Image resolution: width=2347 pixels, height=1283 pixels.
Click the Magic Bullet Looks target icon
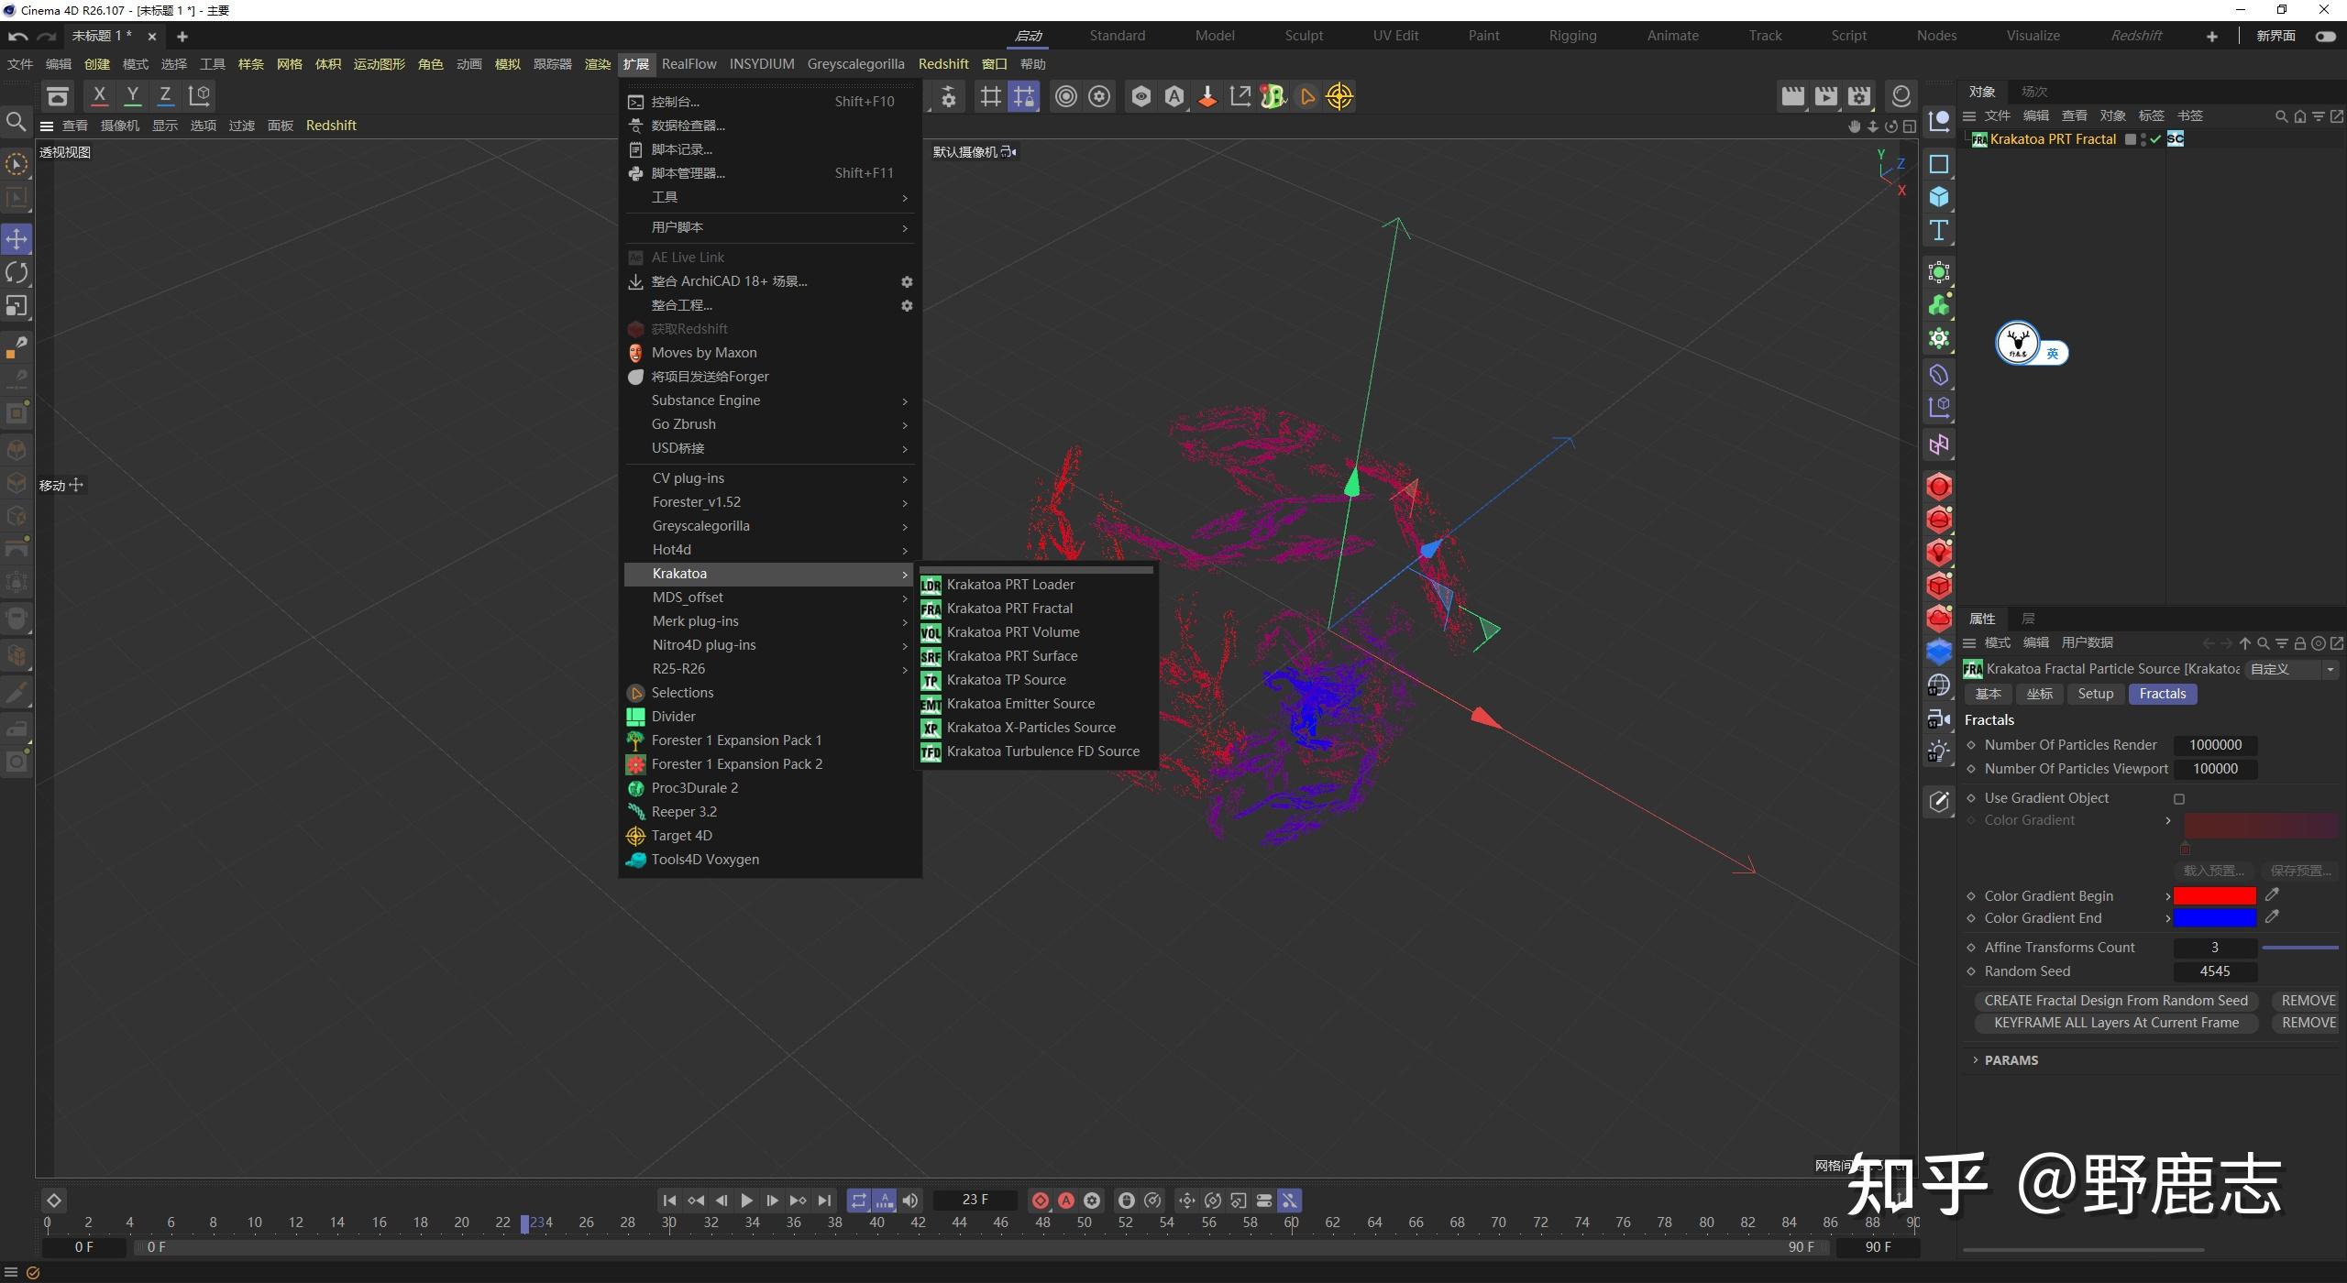point(1339,95)
